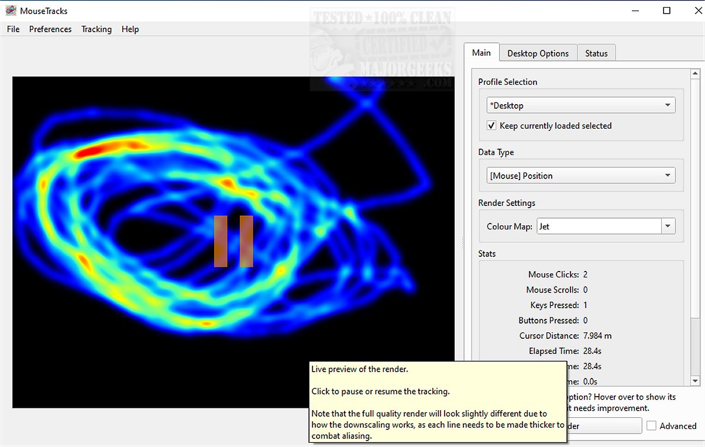Open the Tracking menu
Screen dimensions: 705x447
click(97, 29)
